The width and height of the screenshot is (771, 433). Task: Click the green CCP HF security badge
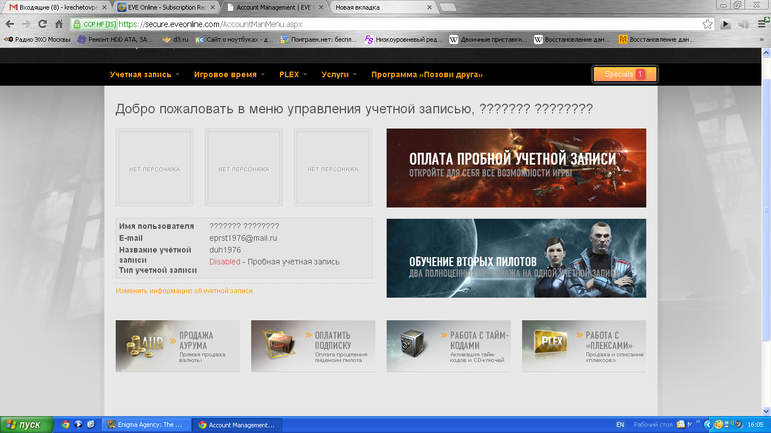coord(94,24)
